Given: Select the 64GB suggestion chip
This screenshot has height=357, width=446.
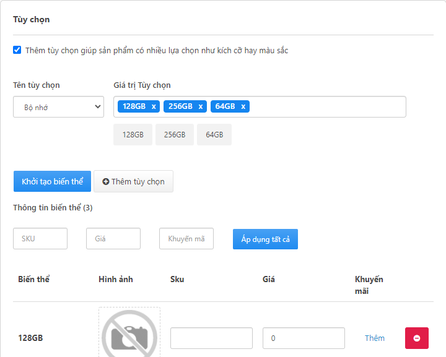Looking at the screenshot, I should [214, 135].
